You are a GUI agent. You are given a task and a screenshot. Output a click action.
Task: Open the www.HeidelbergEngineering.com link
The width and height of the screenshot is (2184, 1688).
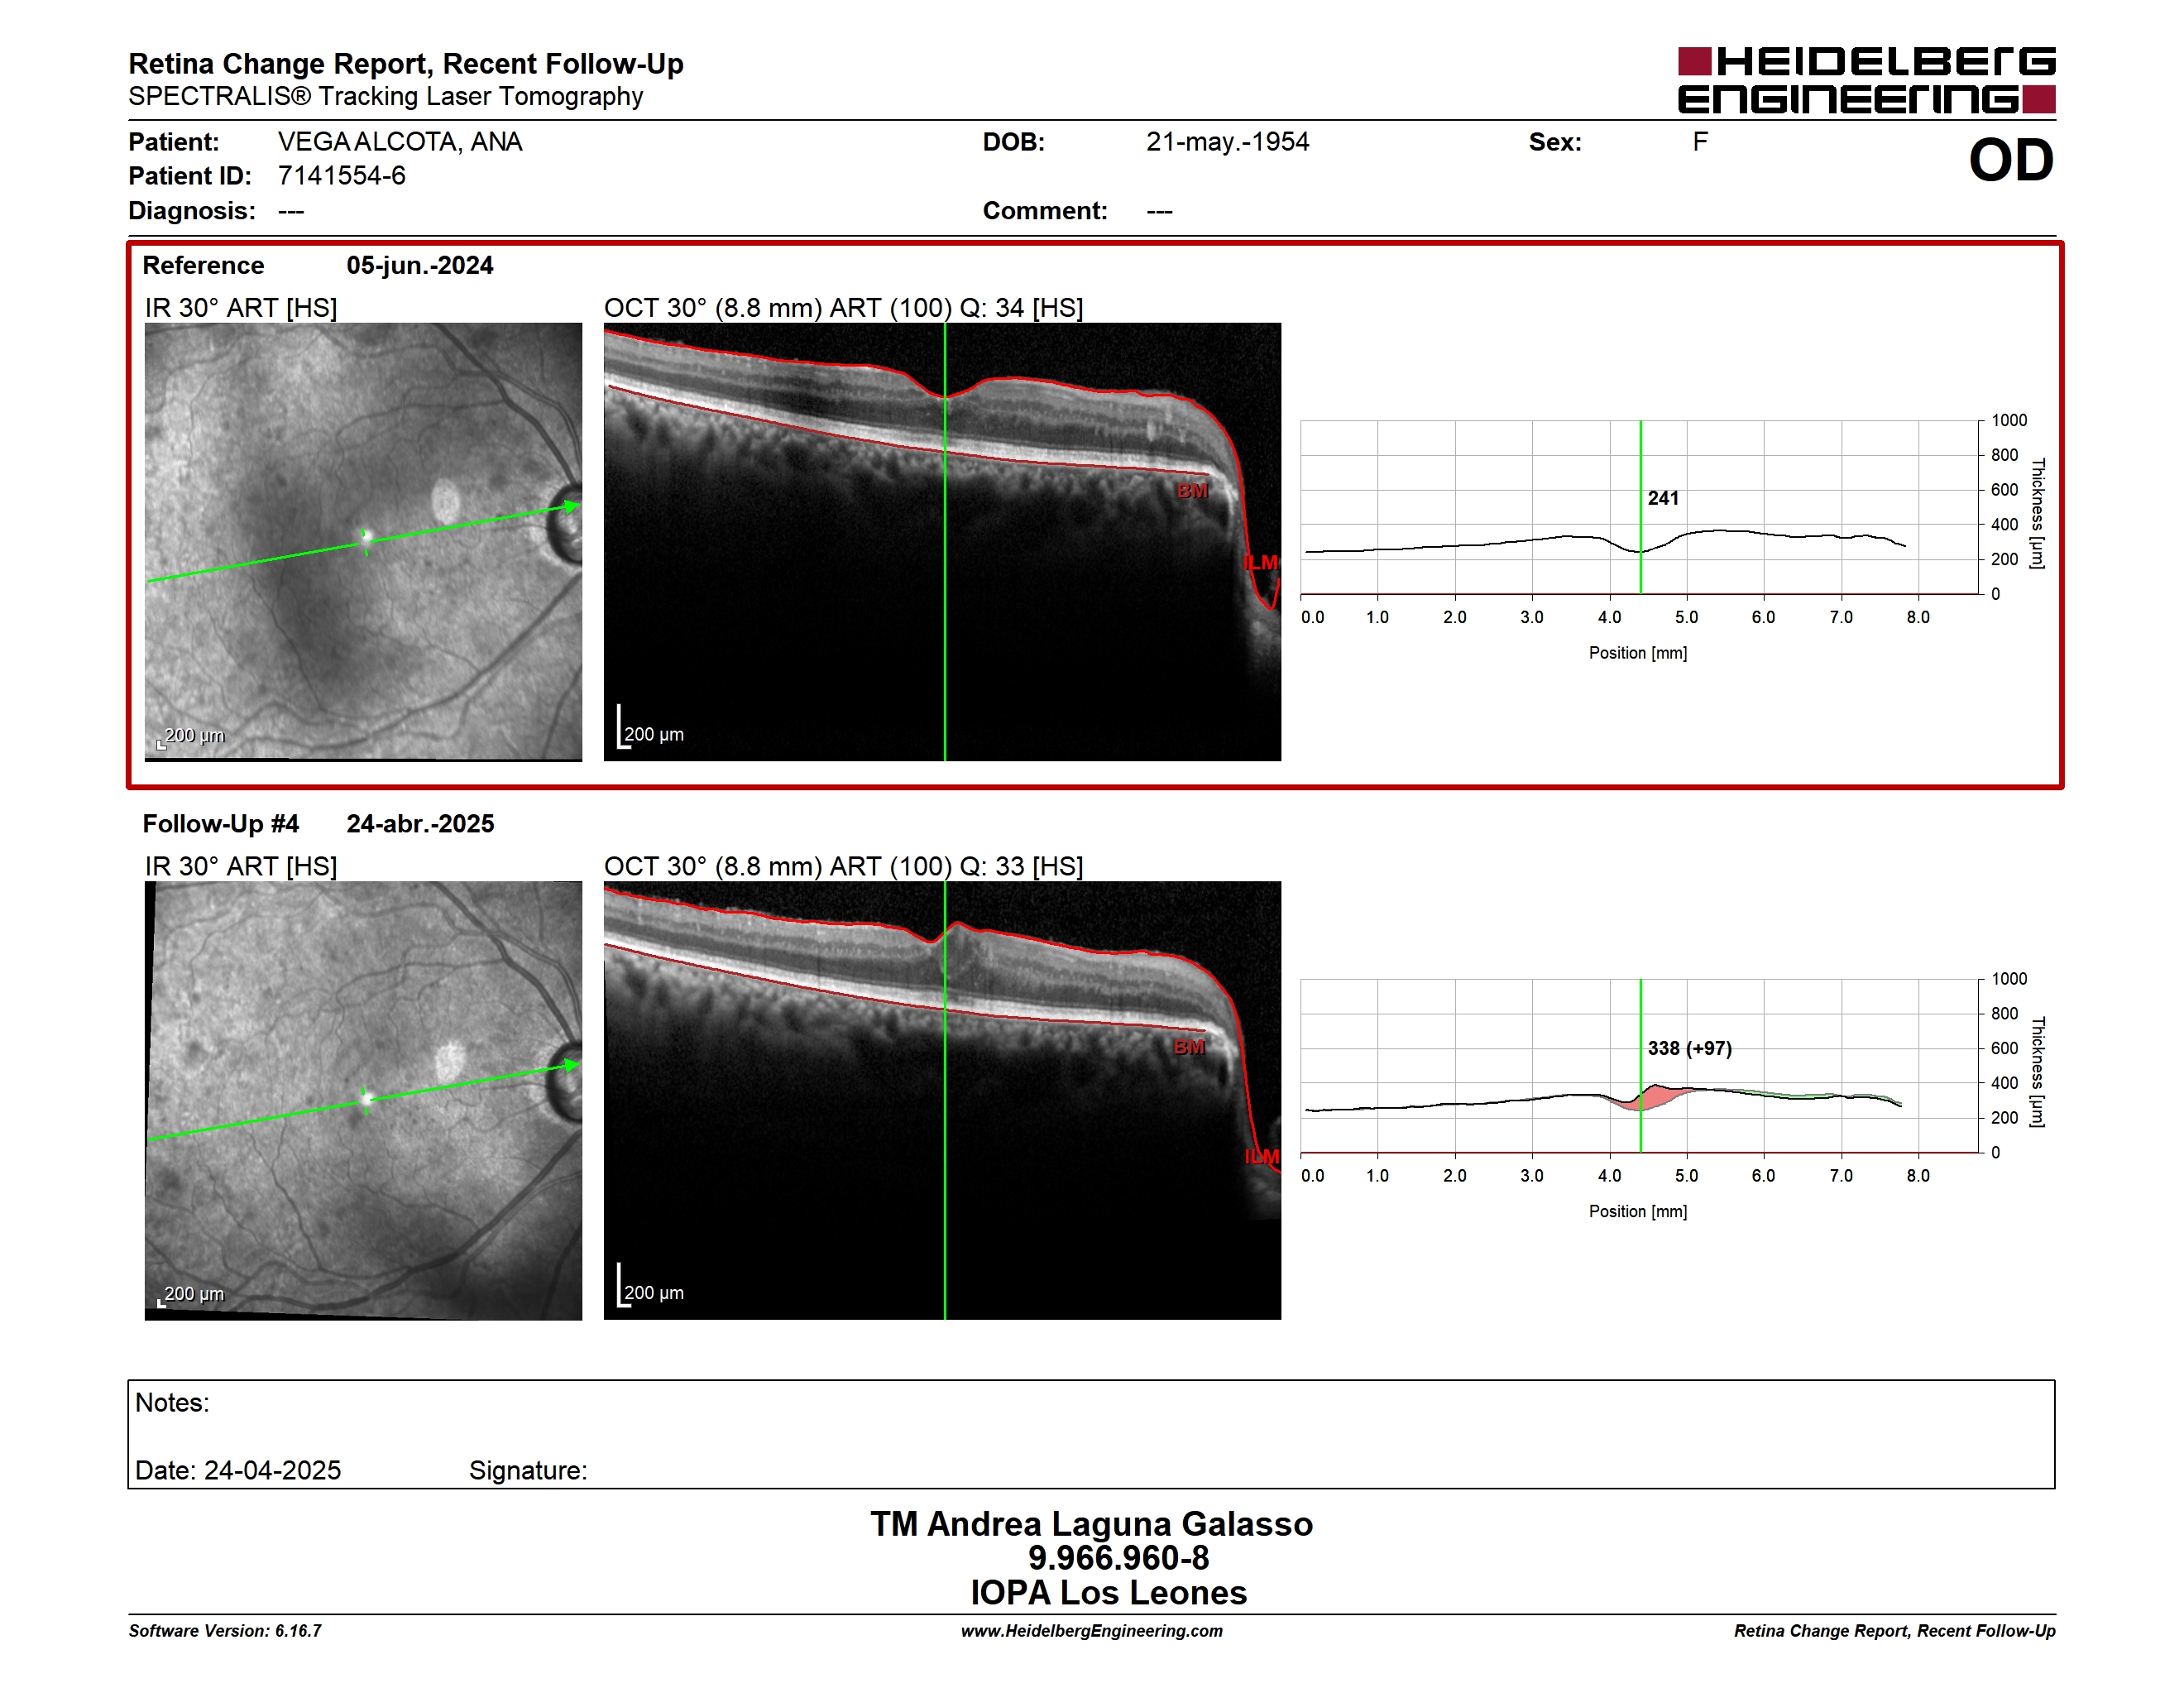[x=1092, y=1631]
